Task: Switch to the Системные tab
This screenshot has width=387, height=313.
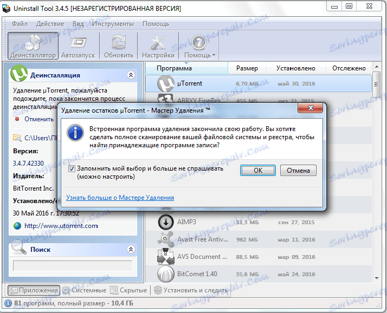Action: point(84,290)
